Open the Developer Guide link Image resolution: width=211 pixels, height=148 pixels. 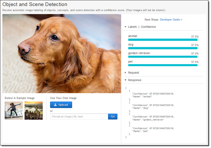[171, 20]
